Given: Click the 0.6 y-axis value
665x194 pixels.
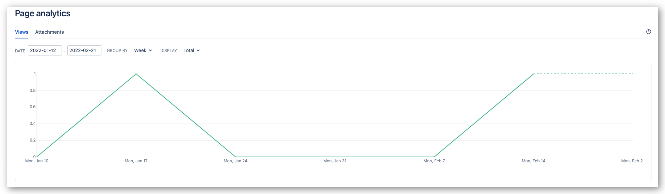Looking at the screenshot, I should point(33,107).
